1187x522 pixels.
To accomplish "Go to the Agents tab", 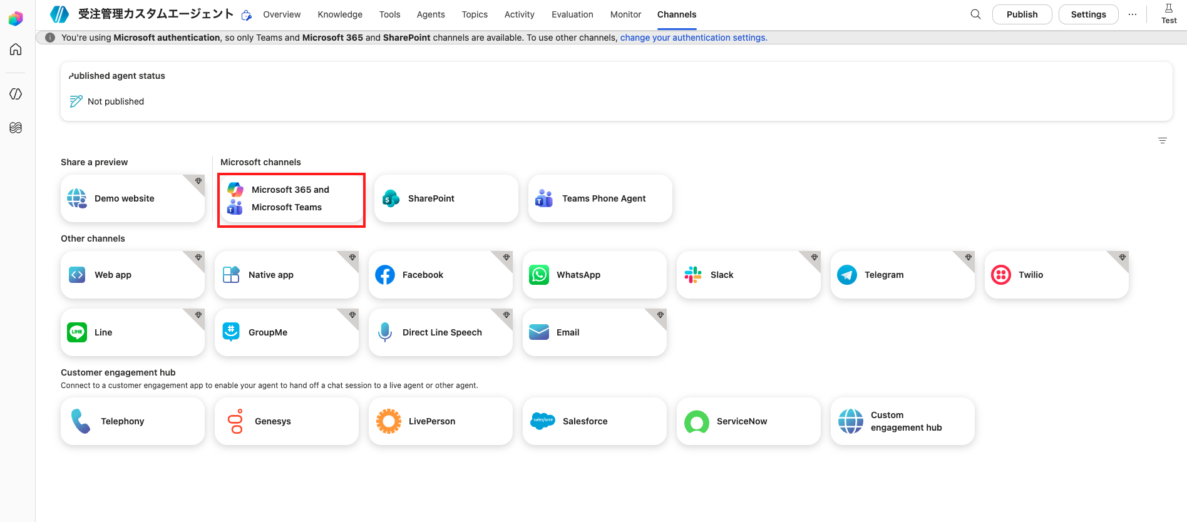I will 431,14.
